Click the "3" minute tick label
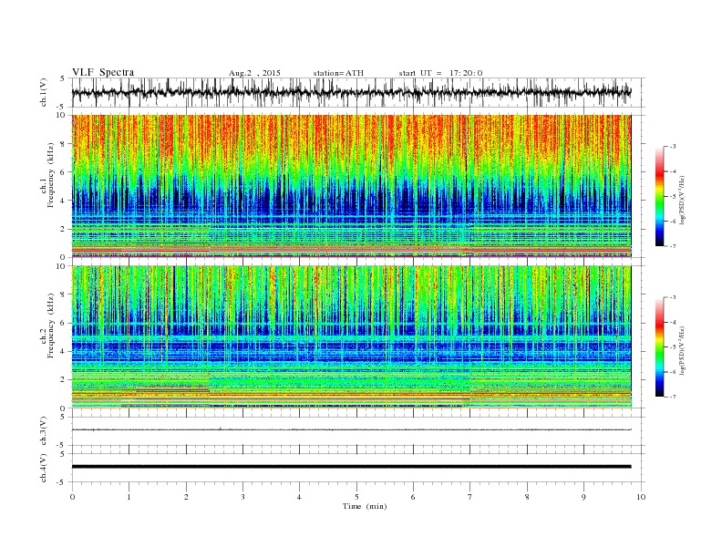Screen dimensions: 722x558 pyautogui.click(x=243, y=497)
